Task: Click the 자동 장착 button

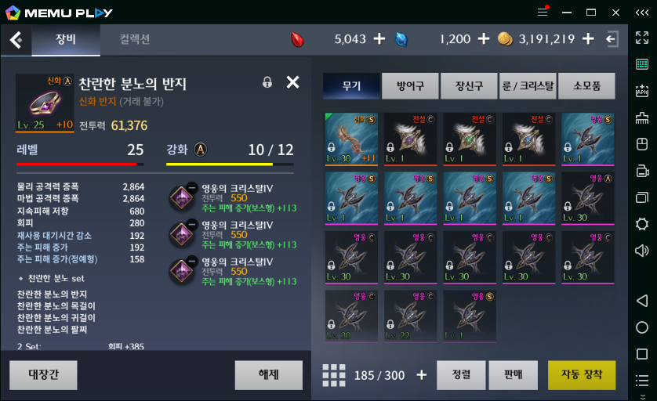Action: pos(582,375)
